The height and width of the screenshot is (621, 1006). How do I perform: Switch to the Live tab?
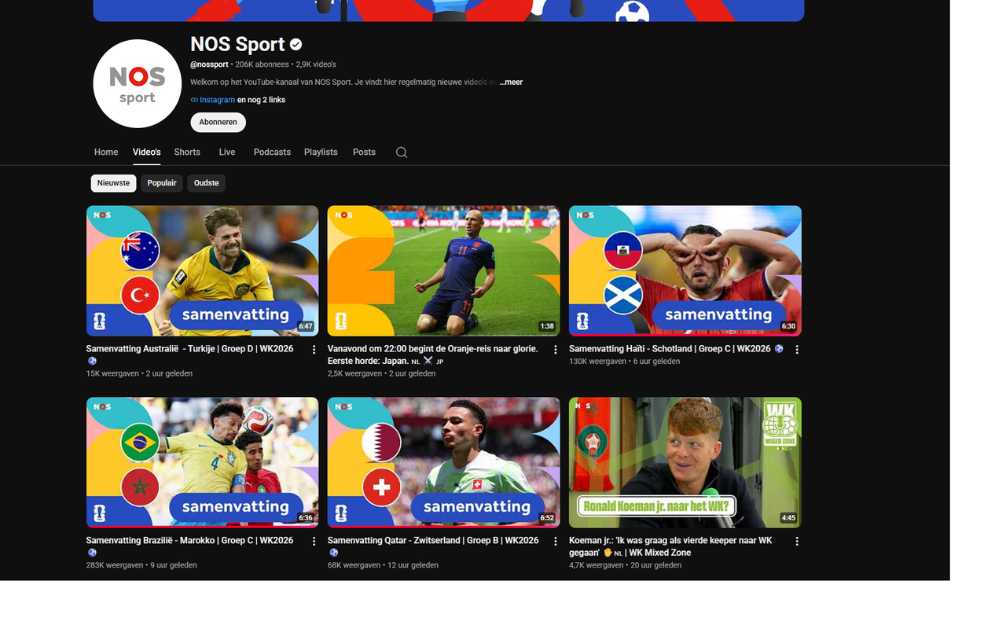[227, 152]
